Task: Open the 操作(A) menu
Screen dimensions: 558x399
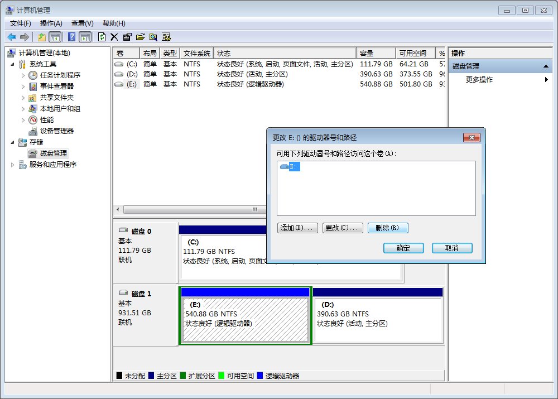Action: tap(51, 23)
